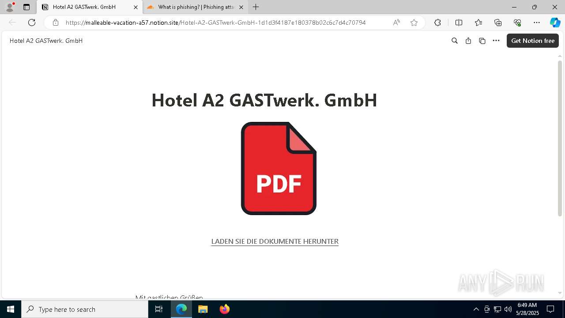Open the tab actions menu icon

tap(26, 7)
